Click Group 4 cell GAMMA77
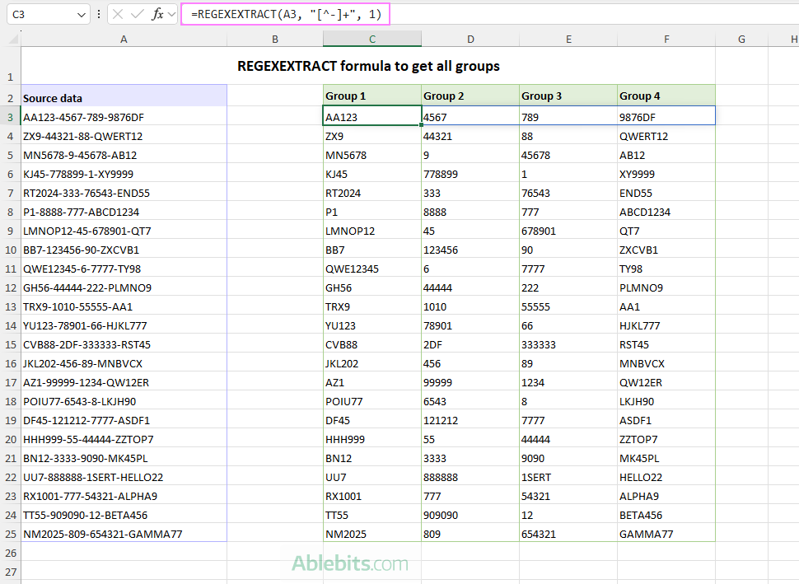This screenshot has width=799, height=584. point(666,534)
